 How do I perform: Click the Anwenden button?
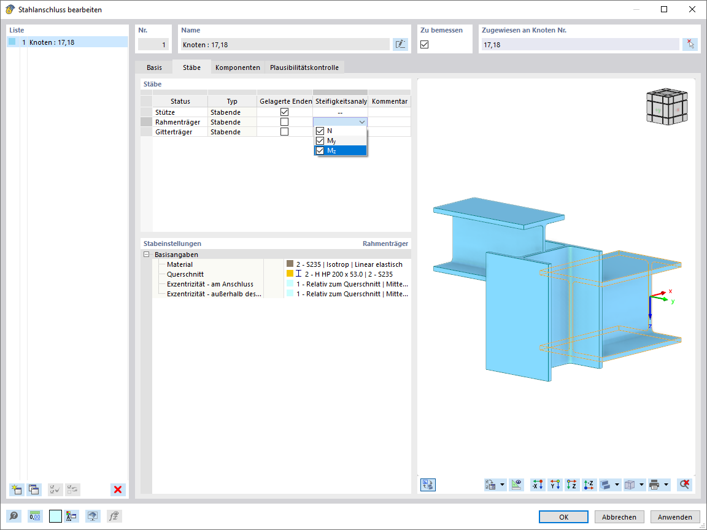click(x=675, y=517)
